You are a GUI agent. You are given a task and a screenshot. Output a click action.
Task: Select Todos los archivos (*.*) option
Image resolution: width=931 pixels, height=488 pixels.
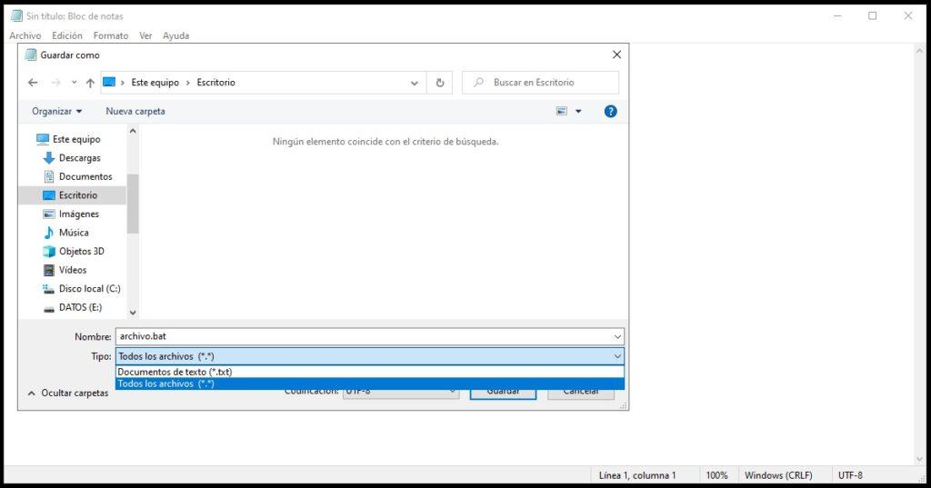click(x=166, y=383)
